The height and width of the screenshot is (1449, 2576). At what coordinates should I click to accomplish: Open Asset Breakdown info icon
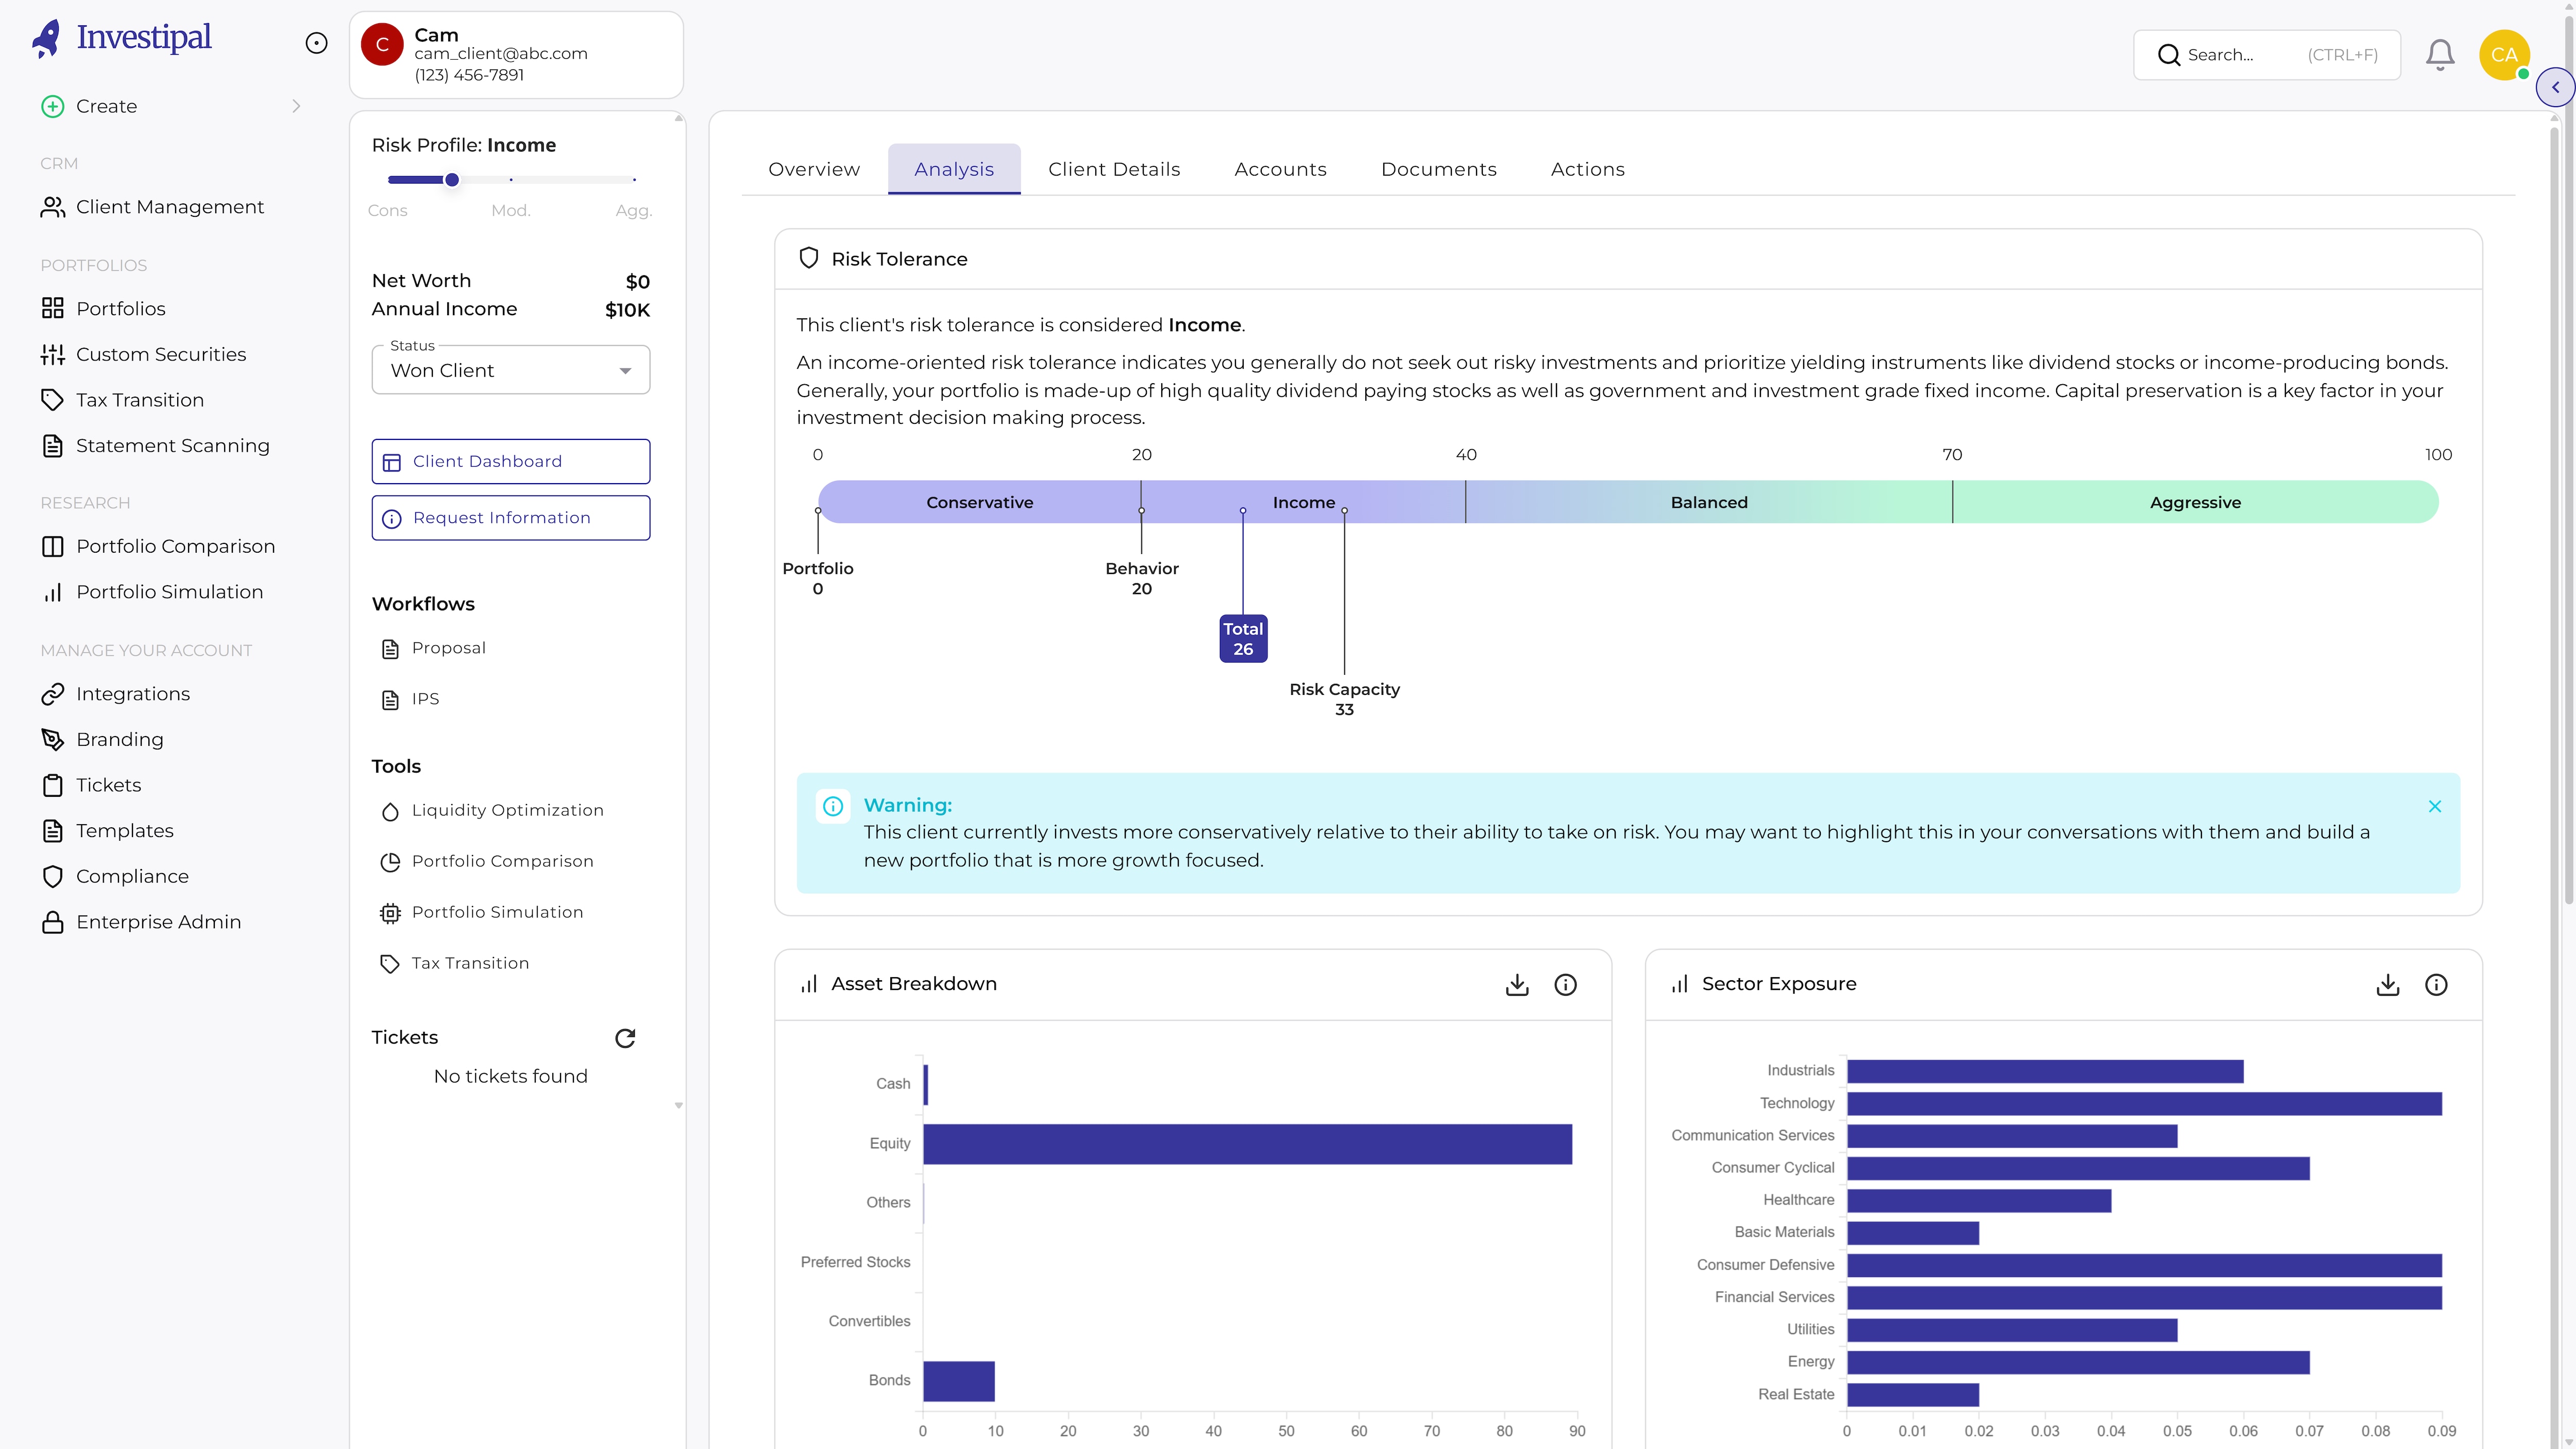pos(1565,984)
